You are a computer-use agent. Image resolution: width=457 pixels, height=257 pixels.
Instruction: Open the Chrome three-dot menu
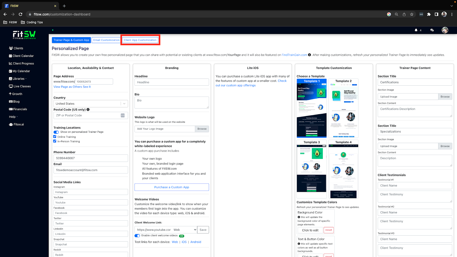pyautogui.click(x=452, y=14)
